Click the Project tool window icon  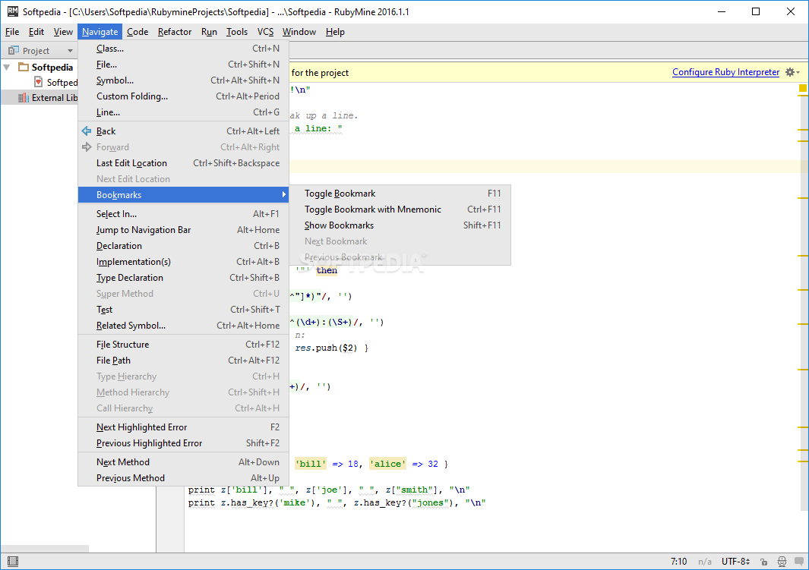[x=14, y=51]
